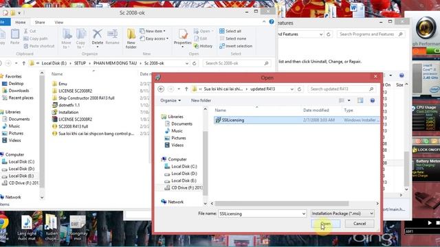Click Search Programs and Features field
Screen dimensions: 440x247
pos(371,34)
